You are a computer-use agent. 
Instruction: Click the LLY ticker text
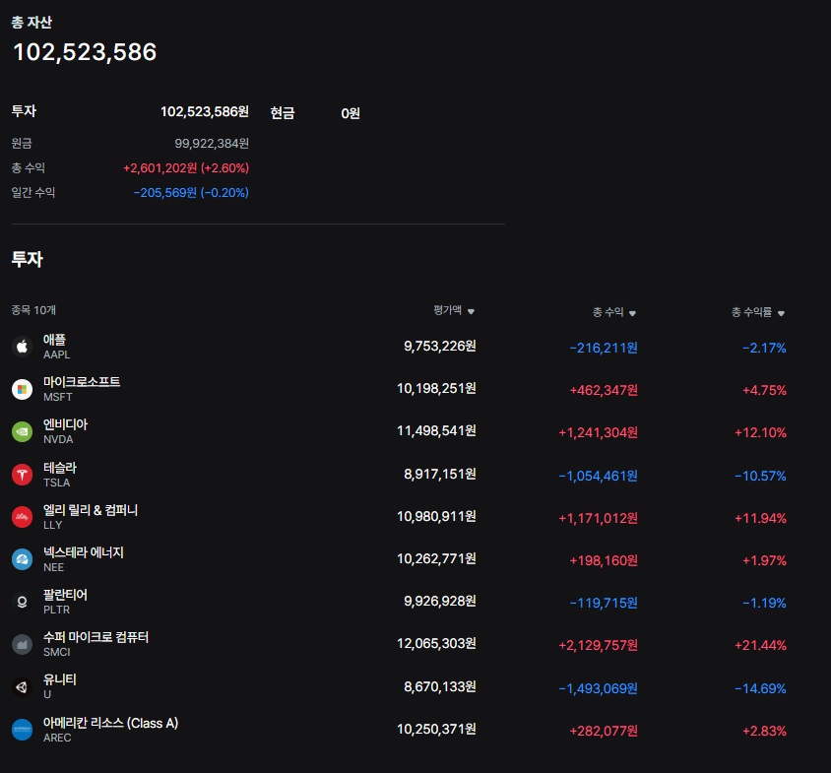click(53, 525)
